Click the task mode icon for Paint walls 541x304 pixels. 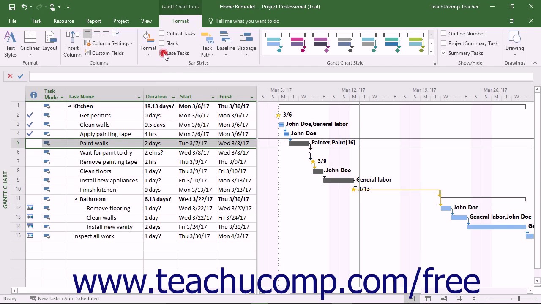[x=46, y=143]
